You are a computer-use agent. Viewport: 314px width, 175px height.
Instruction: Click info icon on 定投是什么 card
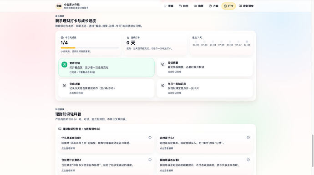tap(248, 138)
